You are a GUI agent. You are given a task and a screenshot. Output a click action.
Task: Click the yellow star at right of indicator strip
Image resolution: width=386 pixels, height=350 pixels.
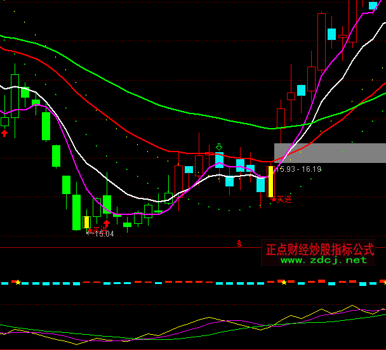(x=283, y=282)
